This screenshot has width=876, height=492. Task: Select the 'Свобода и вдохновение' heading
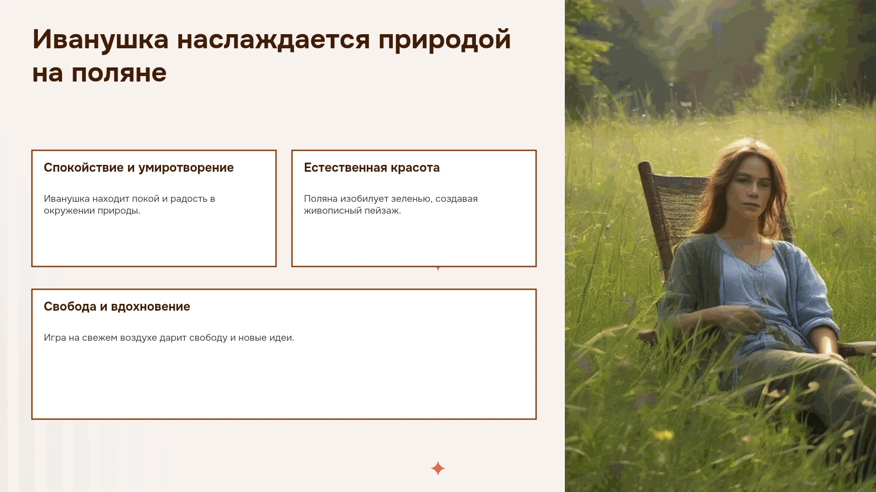(x=117, y=307)
